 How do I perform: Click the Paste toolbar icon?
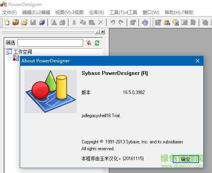(92, 22)
